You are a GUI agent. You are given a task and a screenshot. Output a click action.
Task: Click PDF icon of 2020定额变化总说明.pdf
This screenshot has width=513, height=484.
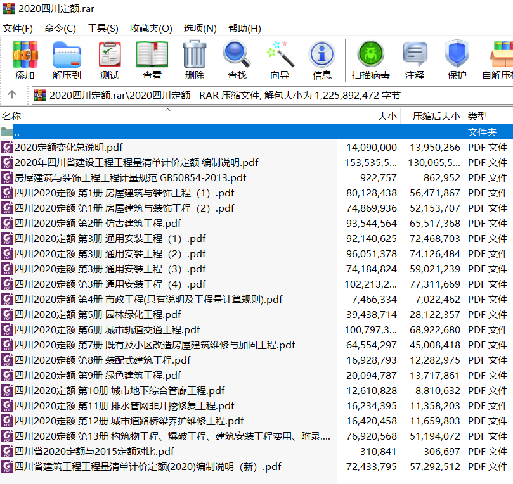pos(7,148)
